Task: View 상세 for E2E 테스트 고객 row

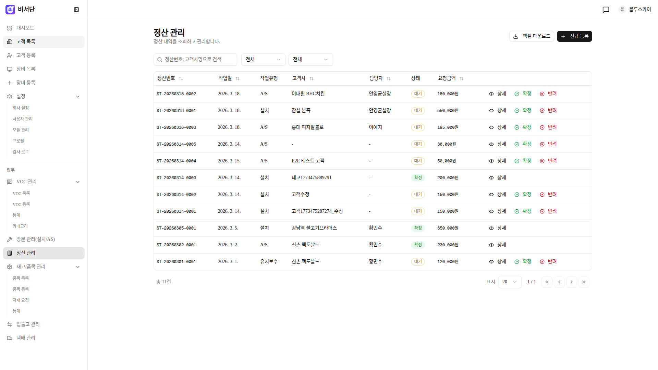Action: tap(497, 161)
